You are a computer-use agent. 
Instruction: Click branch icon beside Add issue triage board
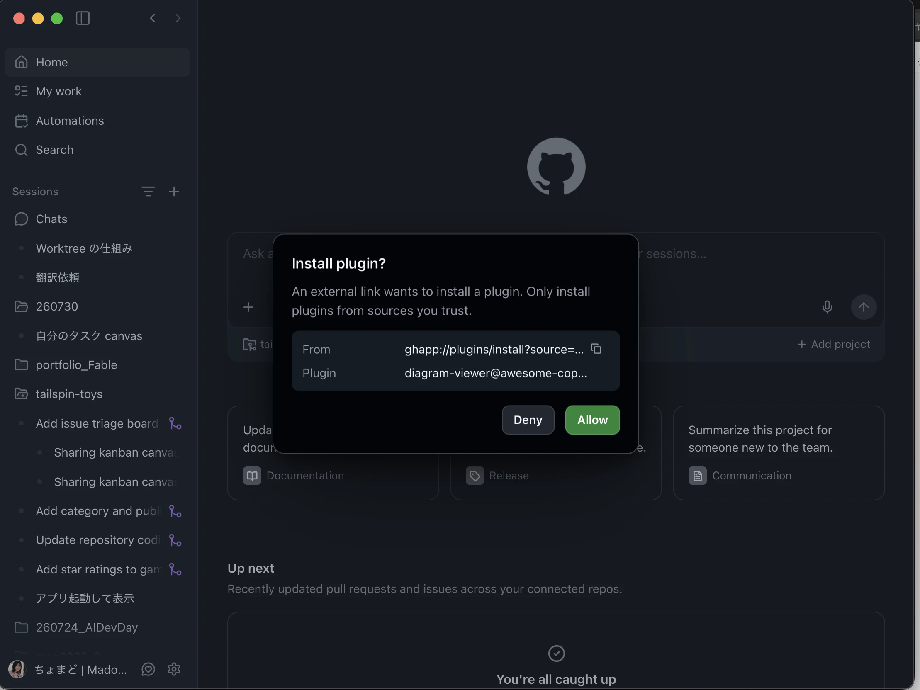[175, 423]
